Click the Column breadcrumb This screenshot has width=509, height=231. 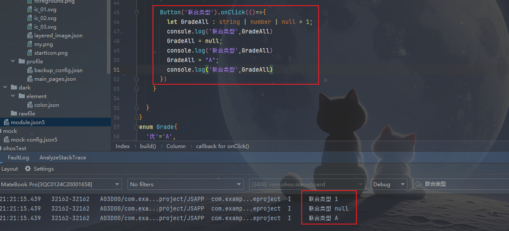click(176, 146)
